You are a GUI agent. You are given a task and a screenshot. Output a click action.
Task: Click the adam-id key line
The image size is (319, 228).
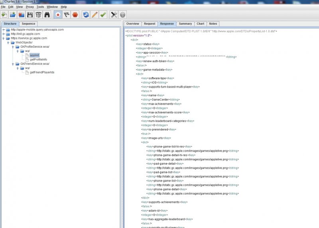tap(154, 211)
